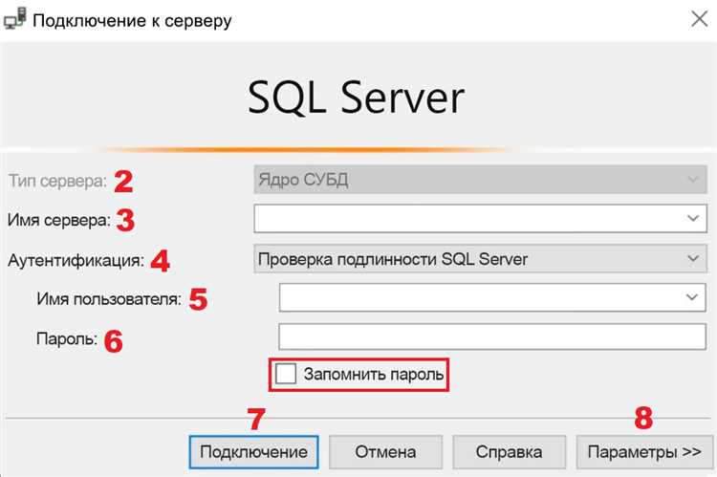Expand the Имя сервера dropdown arrow
The image size is (717, 477).
click(693, 219)
